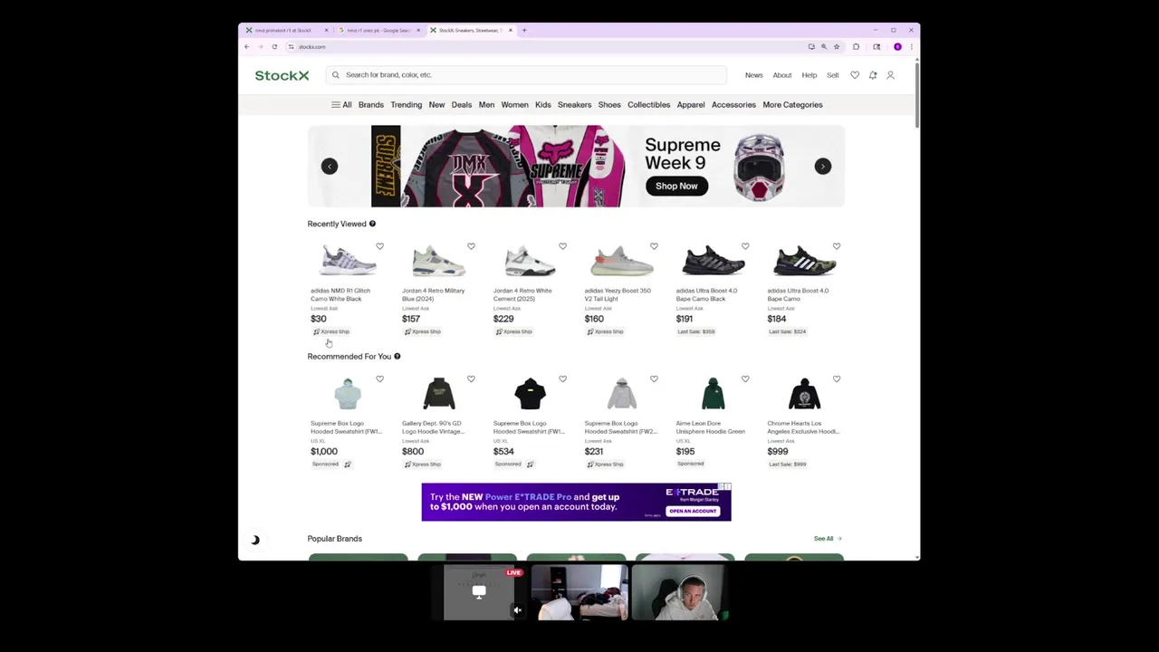Screen dimensions: 1159x652
Task: Open the All hamburger menu
Action: [341, 105]
